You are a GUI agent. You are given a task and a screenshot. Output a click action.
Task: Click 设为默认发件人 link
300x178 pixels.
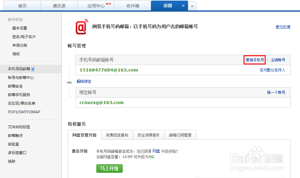coord(272,70)
